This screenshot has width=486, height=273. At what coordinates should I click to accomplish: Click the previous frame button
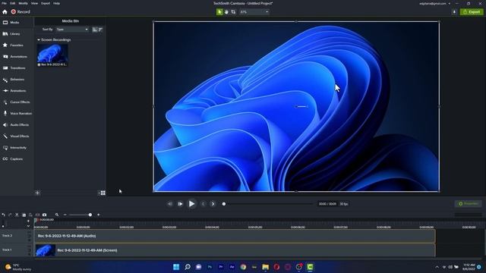(x=170, y=204)
